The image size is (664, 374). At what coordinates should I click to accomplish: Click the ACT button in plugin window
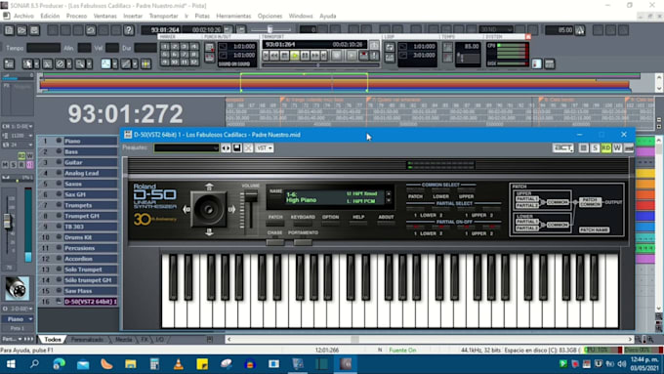562,147
